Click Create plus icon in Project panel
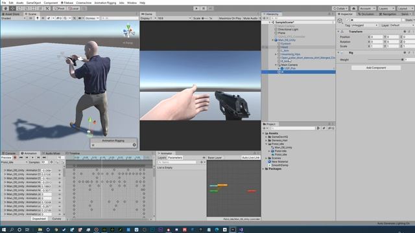 tap(265, 128)
